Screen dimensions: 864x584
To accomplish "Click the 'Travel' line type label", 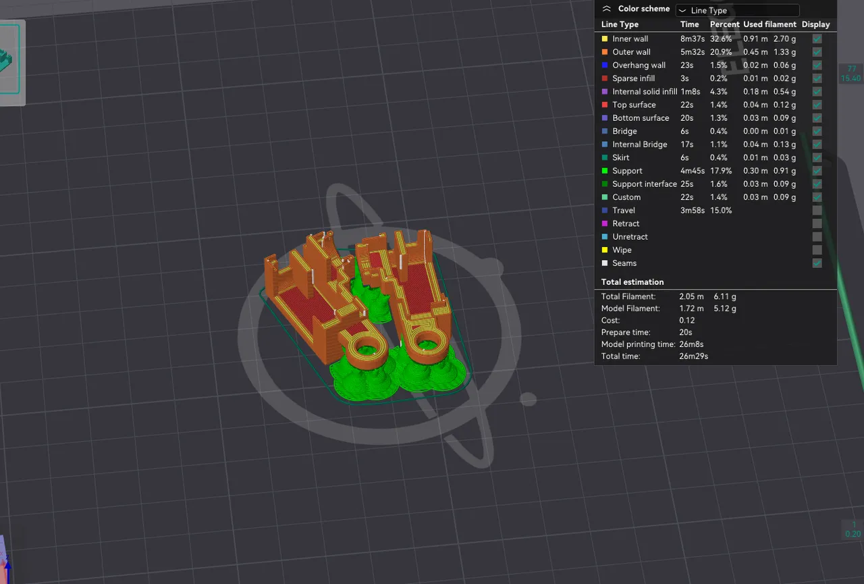I will (624, 210).
